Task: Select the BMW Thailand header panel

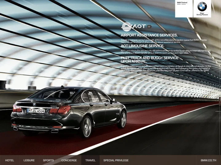Action: click(x=184, y=9)
